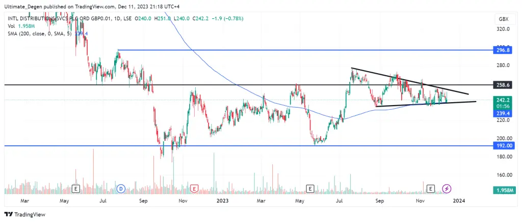Click the Vol 1.958M indicator legend

(20, 26)
